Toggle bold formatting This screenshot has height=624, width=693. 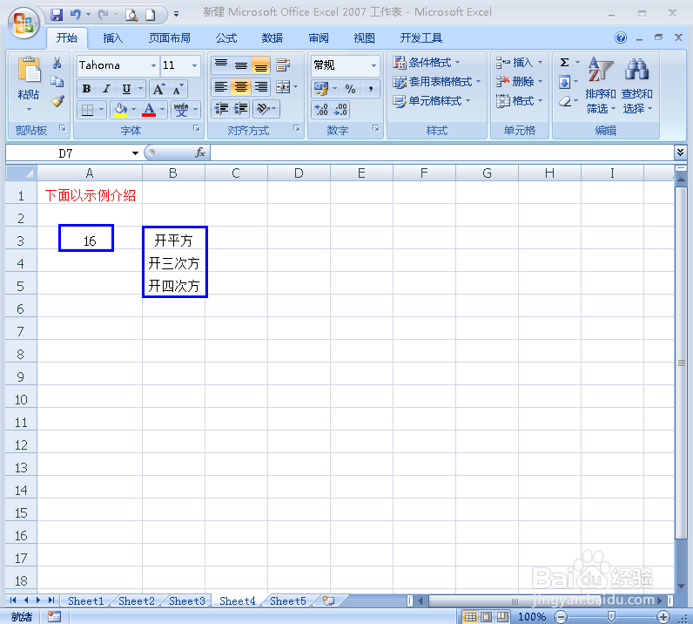coord(87,89)
